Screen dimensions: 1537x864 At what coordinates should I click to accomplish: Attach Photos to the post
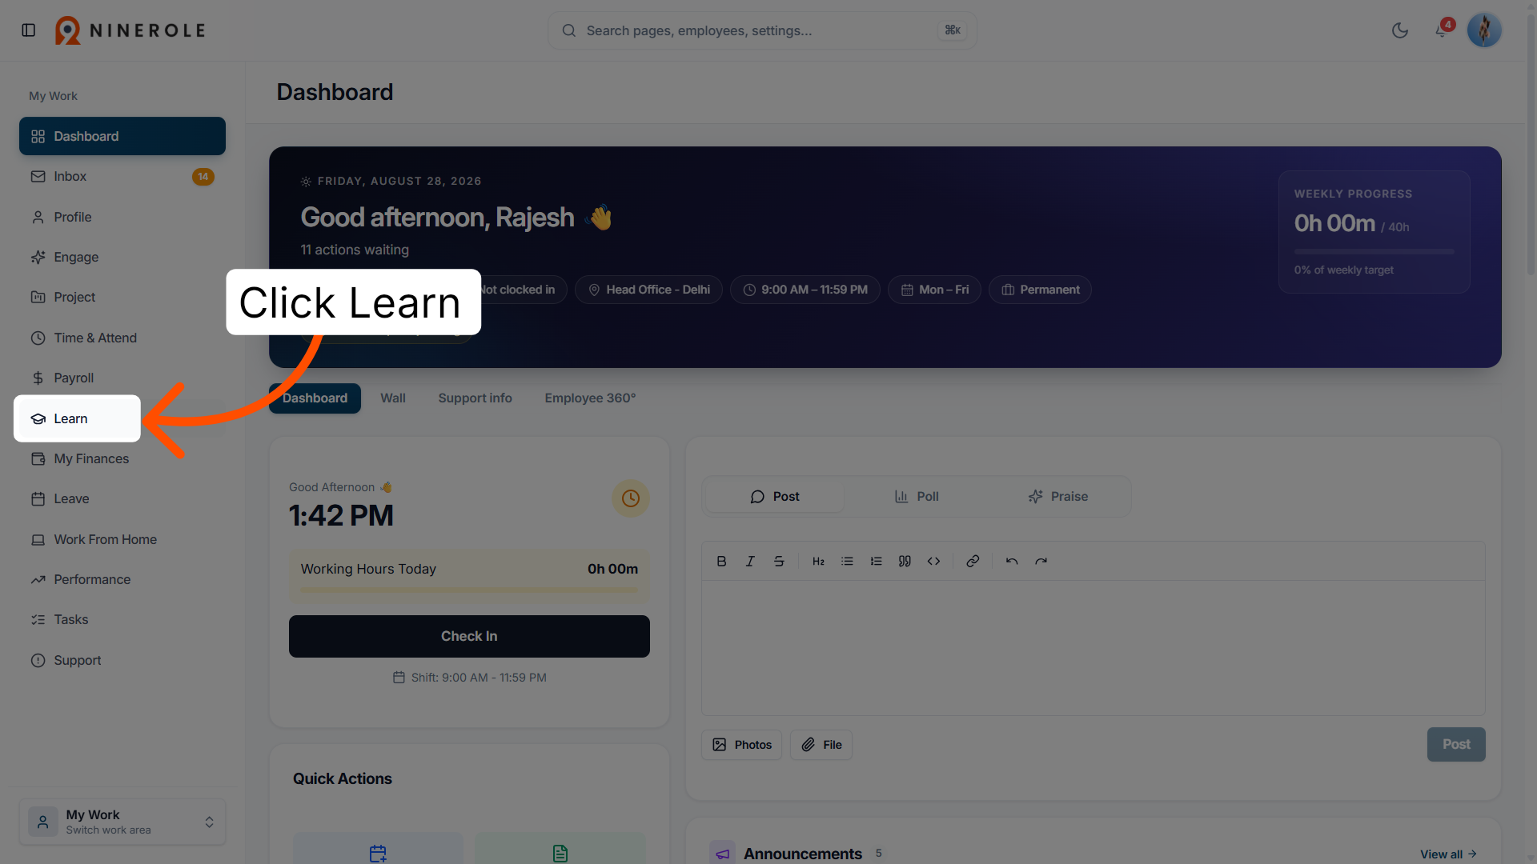click(x=742, y=745)
